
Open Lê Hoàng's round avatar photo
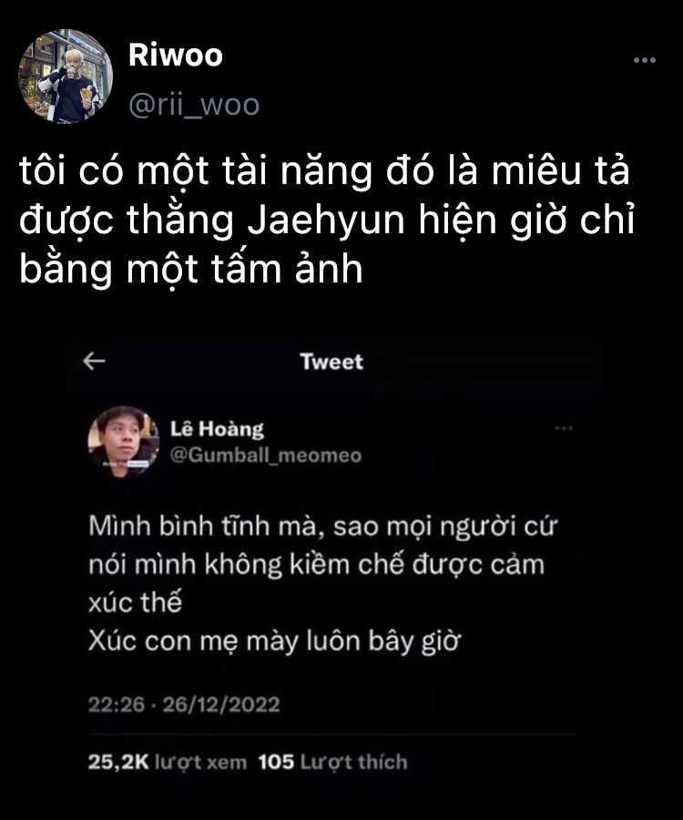pyautogui.click(x=123, y=443)
